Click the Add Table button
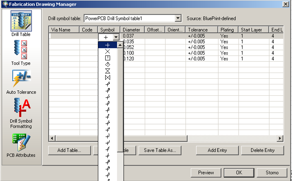Screen dimensions: 292x181 tap(69, 150)
